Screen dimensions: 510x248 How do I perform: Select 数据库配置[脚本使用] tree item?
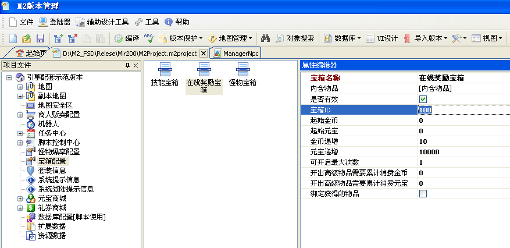coord(72,217)
